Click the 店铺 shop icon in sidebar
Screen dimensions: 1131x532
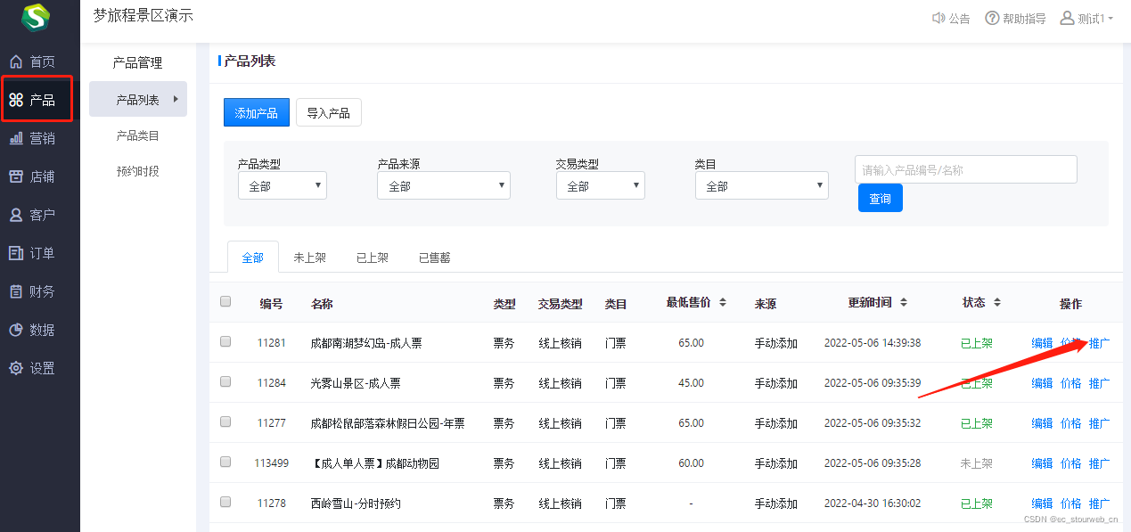pos(16,176)
